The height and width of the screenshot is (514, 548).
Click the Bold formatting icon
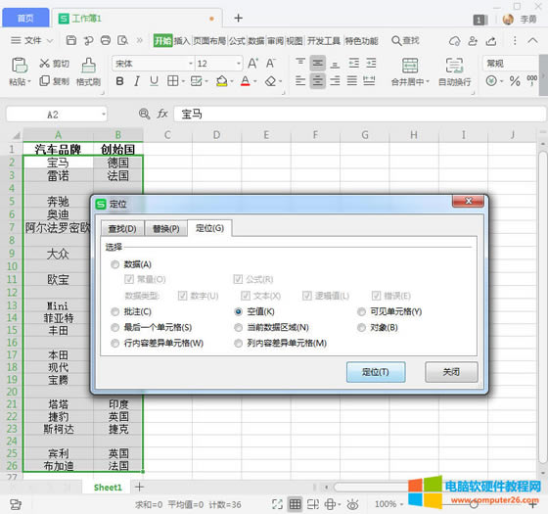coord(119,81)
